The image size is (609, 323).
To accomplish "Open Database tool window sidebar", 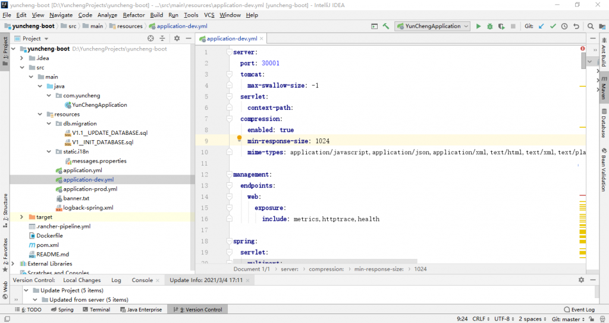I will point(604,123).
